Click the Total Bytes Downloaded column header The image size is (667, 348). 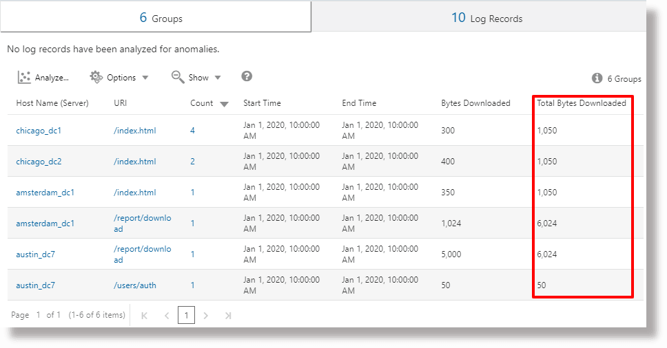(x=582, y=103)
